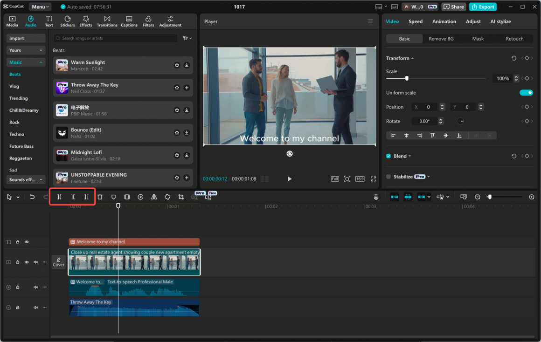Image resolution: width=541 pixels, height=342 pixels.
Task: Favorite the Bounce (Edit) song
Action: click(x=177, y=133)
